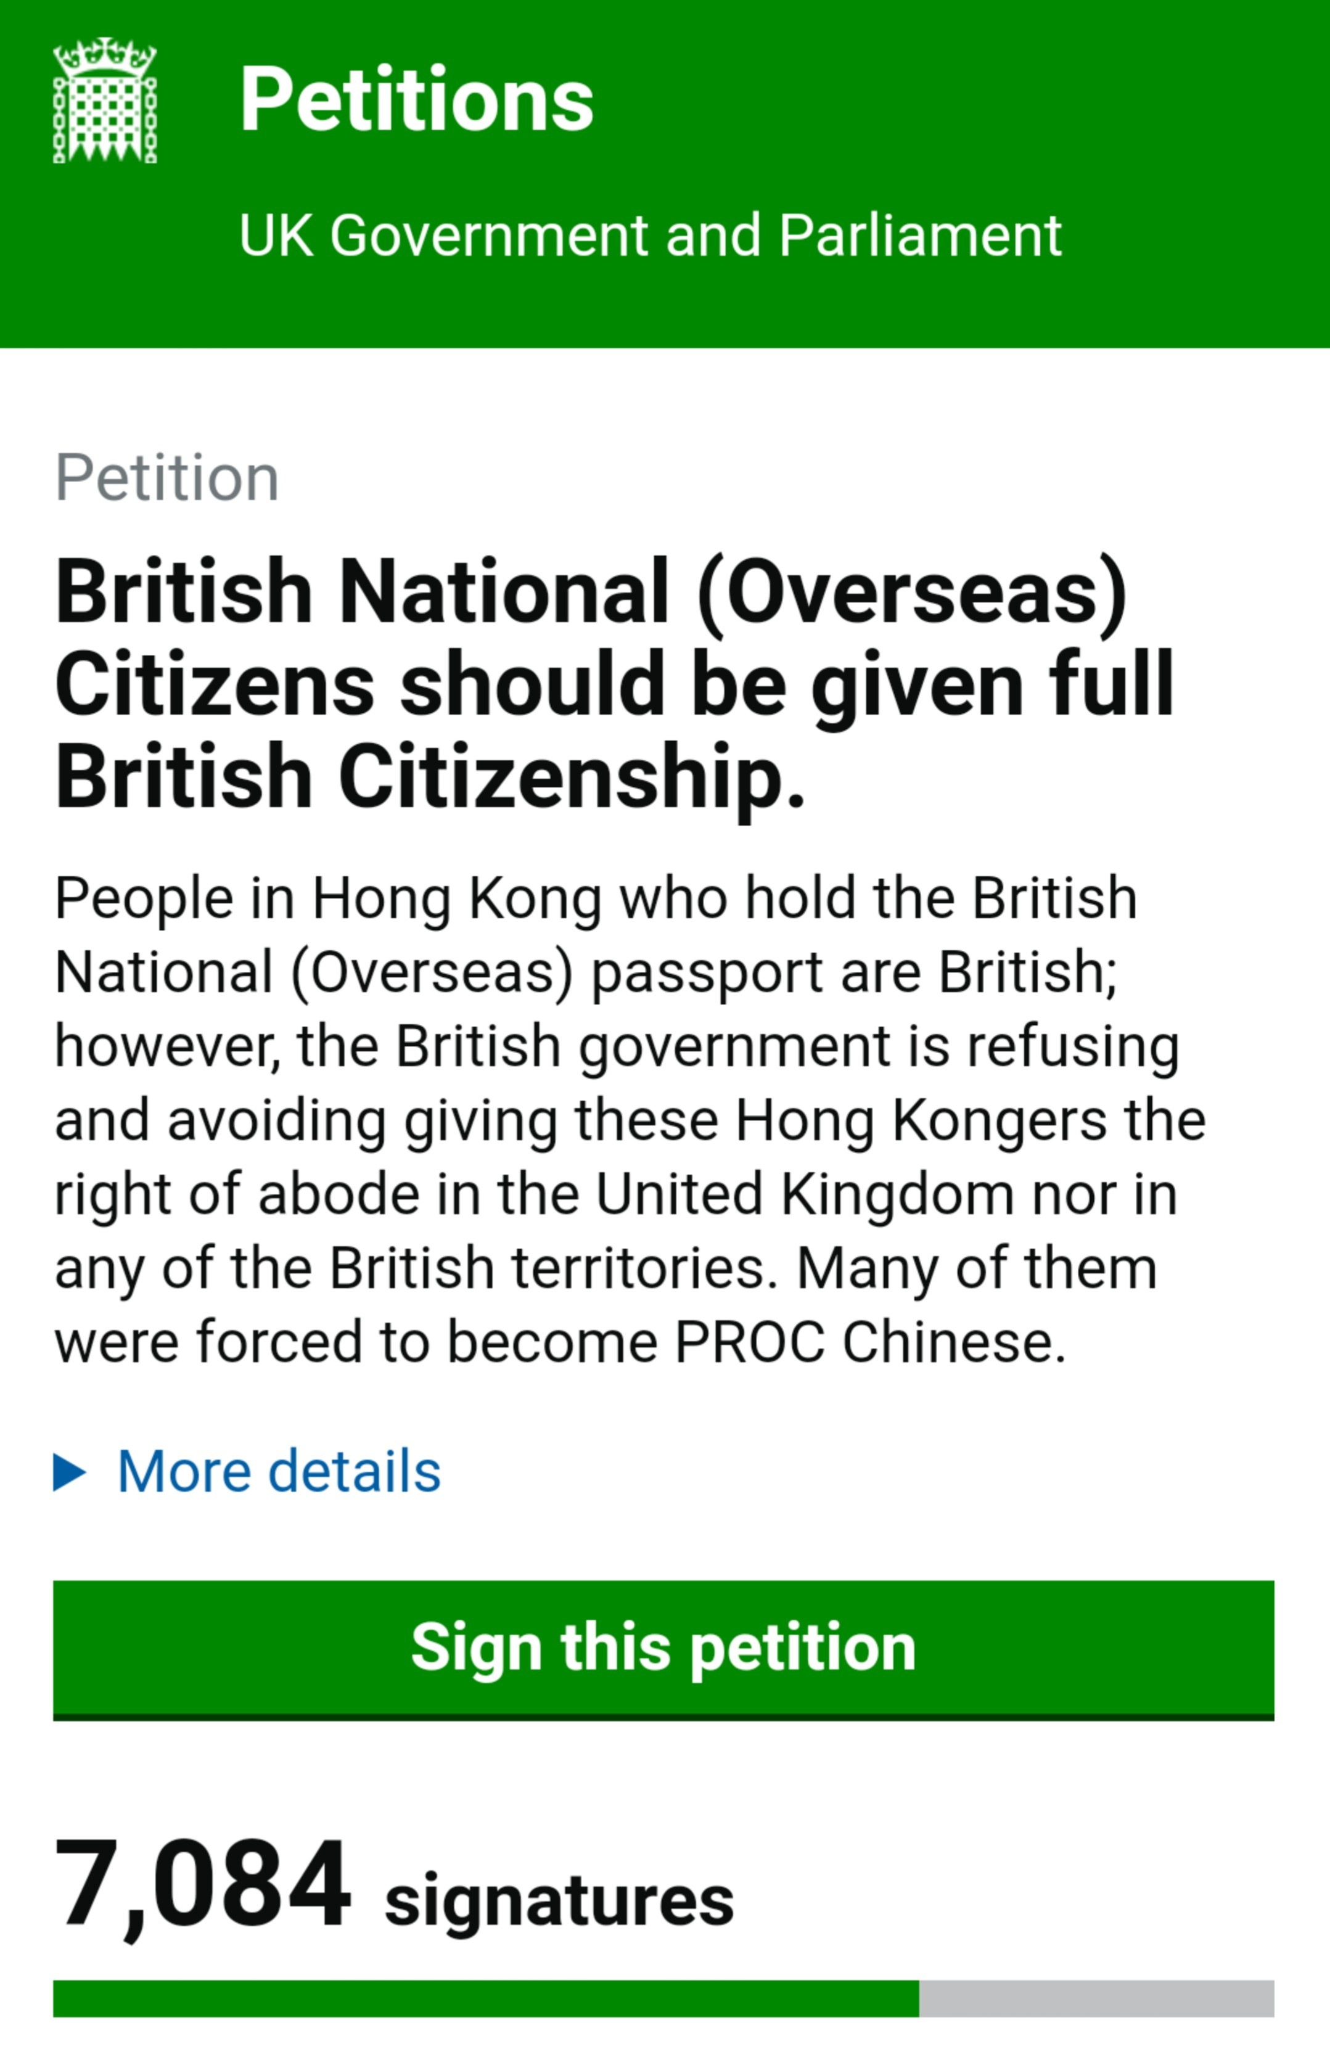1330x2057 pixels.
Task: Click the bold word signatures beside the count
Action: 559,1902
